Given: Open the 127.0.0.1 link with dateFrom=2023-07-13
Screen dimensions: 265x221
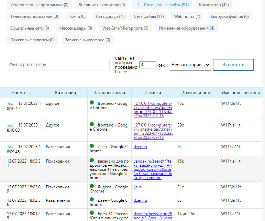Looking at the screenshot, I should pyautogui.click(x=153, y=131).
